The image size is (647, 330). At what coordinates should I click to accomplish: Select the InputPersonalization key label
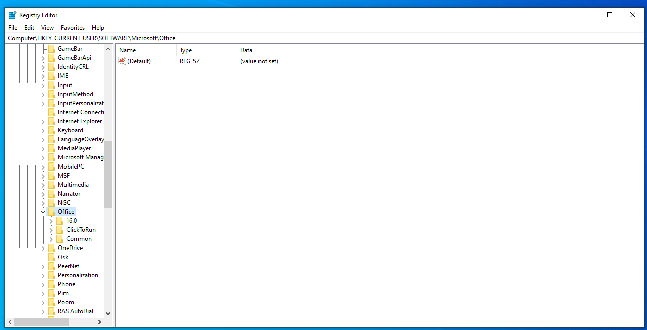click(x=81, y=103)
